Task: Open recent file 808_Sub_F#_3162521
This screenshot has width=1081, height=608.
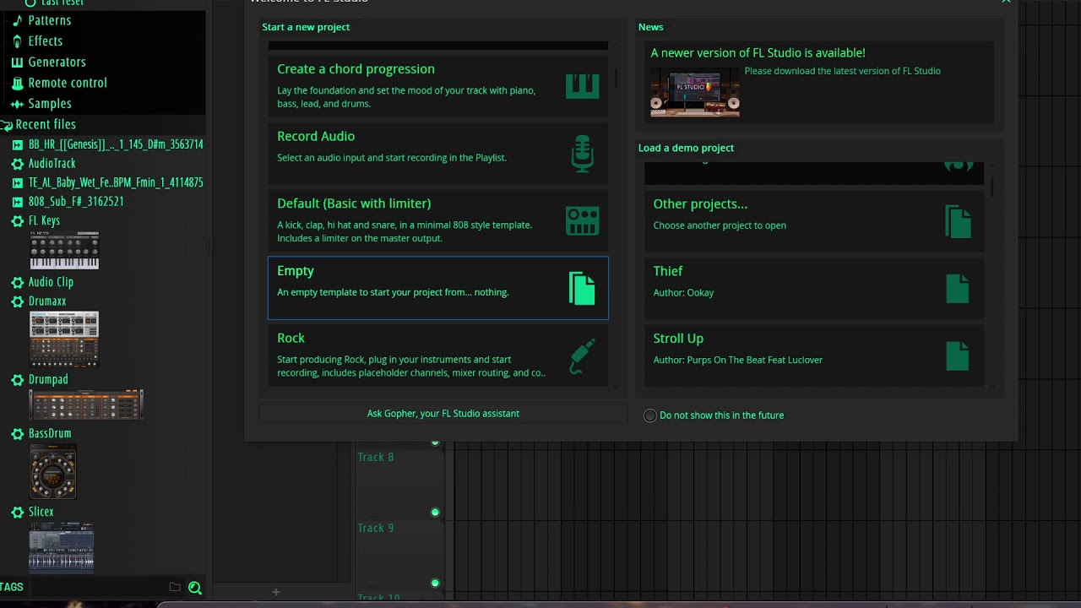Action: 76,202
